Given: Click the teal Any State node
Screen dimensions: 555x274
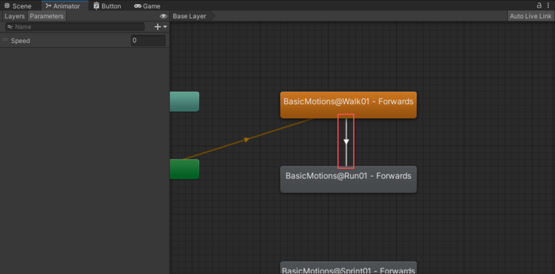Looking at the screenshot, I should 185,101.
